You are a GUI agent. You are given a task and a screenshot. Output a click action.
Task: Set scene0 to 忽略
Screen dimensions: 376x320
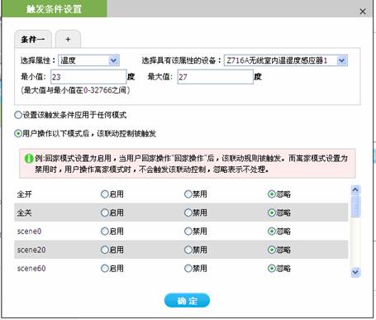(x=272, y=232)
